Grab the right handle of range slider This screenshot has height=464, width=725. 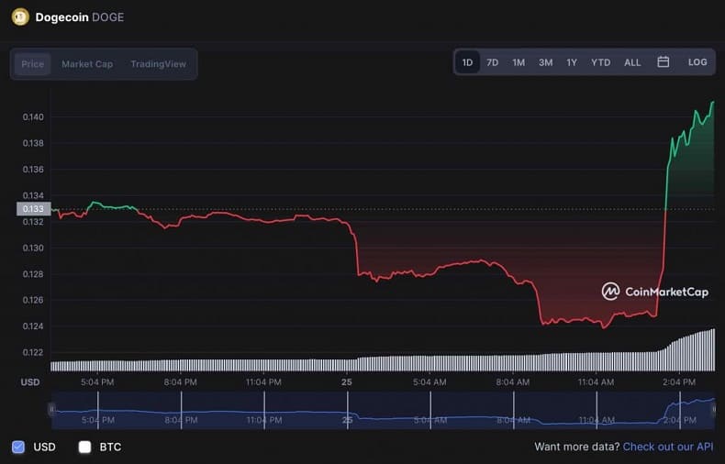pos(715,410)
